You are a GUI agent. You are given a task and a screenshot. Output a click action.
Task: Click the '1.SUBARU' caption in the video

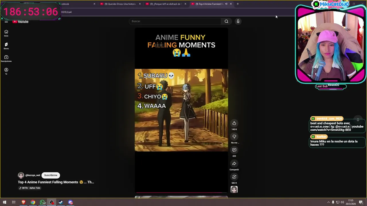coord(156,76)
